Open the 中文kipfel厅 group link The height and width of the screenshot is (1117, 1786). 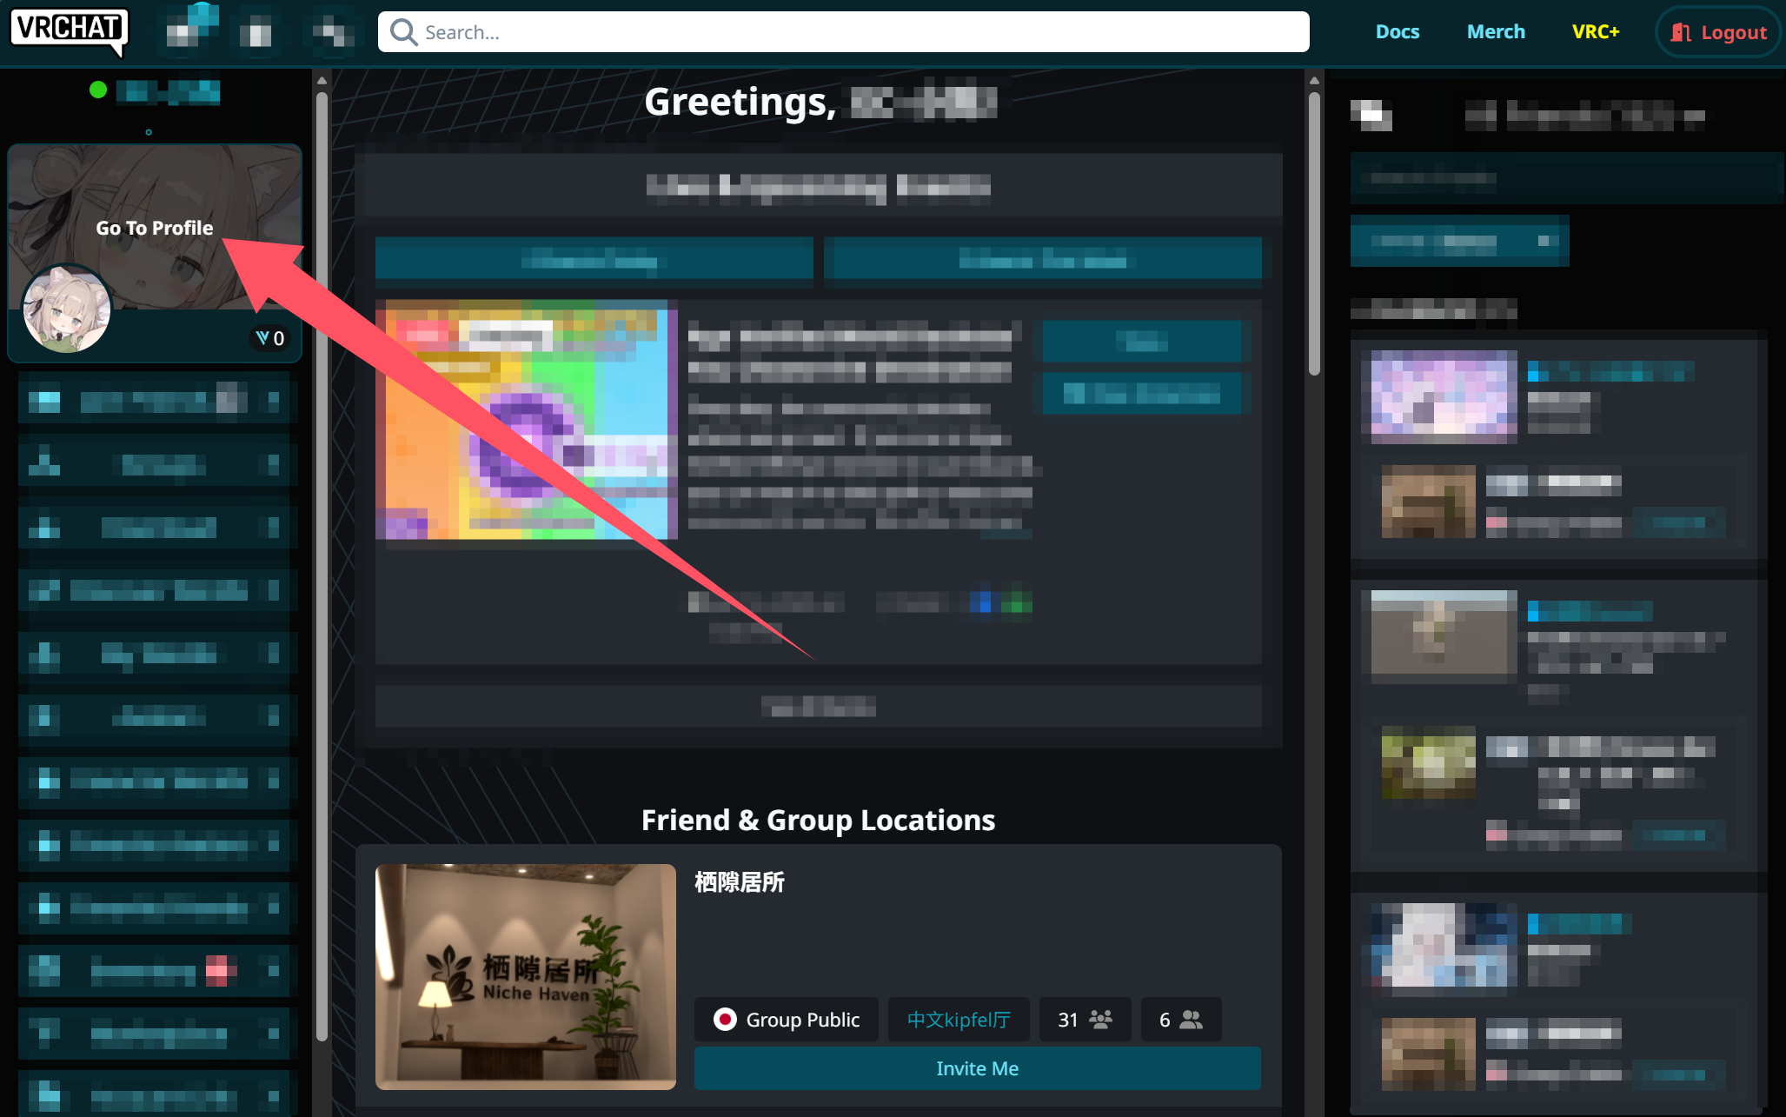[x=959, y=1020]
